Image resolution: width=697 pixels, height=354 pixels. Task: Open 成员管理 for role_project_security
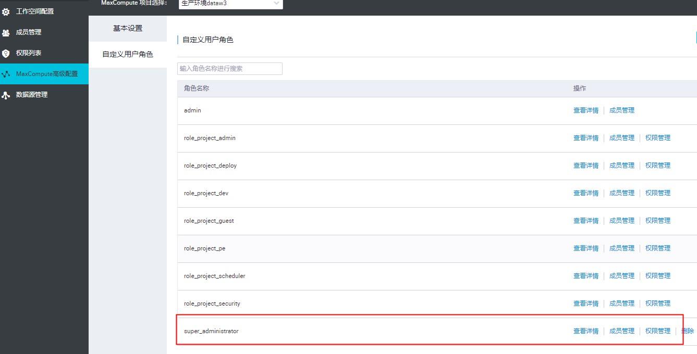pos(621,303)
